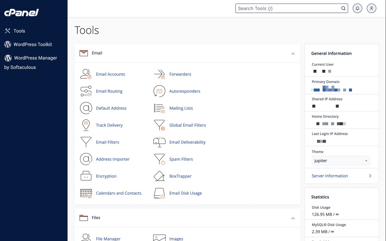
Task: Open the Default Address link
Action: point(111,108)
